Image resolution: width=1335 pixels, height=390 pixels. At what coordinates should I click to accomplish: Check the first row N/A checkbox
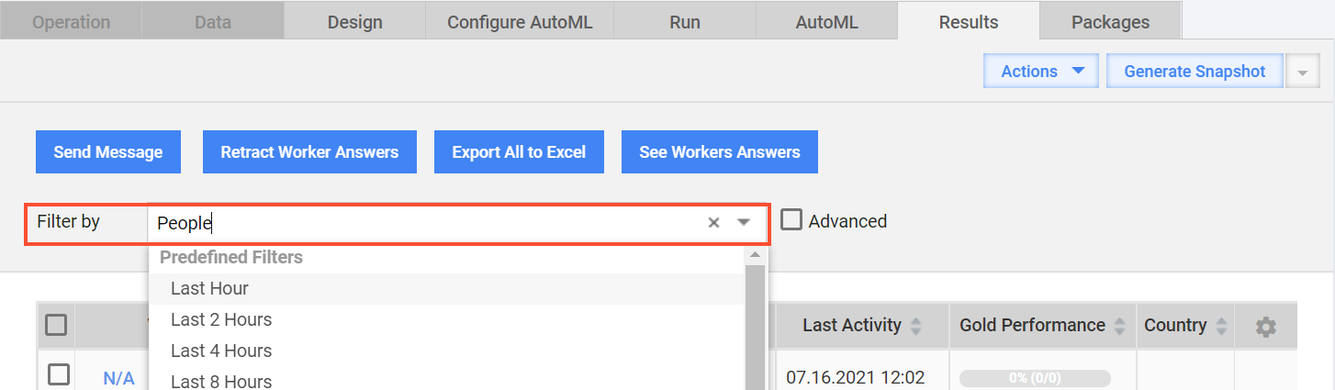(58, 374)
